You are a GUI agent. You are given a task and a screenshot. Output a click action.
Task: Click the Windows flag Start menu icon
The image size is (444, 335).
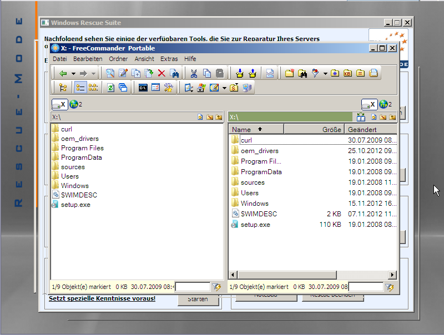coord(201,88)
